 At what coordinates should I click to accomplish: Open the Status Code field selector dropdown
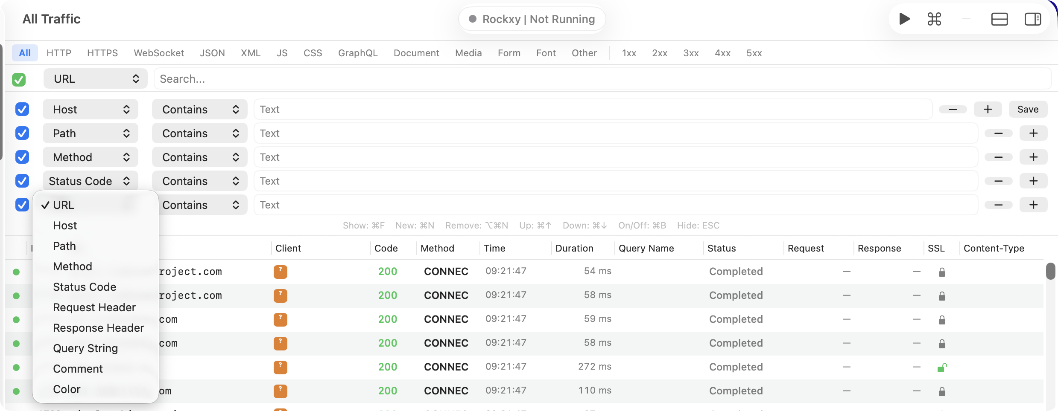pyautogui.click(x=91, y=181)
